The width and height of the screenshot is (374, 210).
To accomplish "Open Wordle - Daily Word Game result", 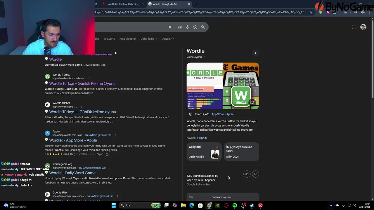I will coord(72,173).
